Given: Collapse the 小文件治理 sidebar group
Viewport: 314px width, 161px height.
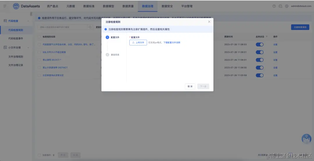Looking at the screenshot, I should 28,48.
